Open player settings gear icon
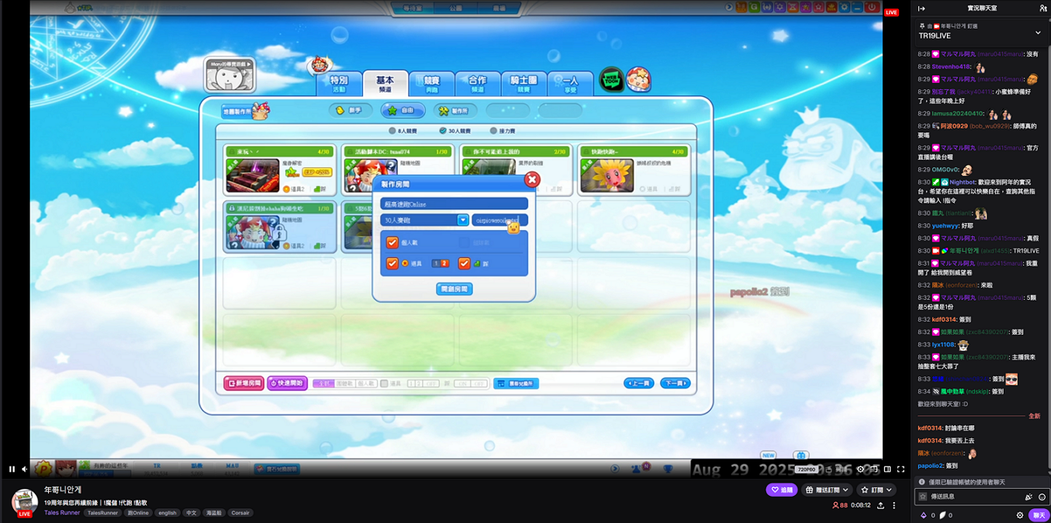 tap(860, 469)
